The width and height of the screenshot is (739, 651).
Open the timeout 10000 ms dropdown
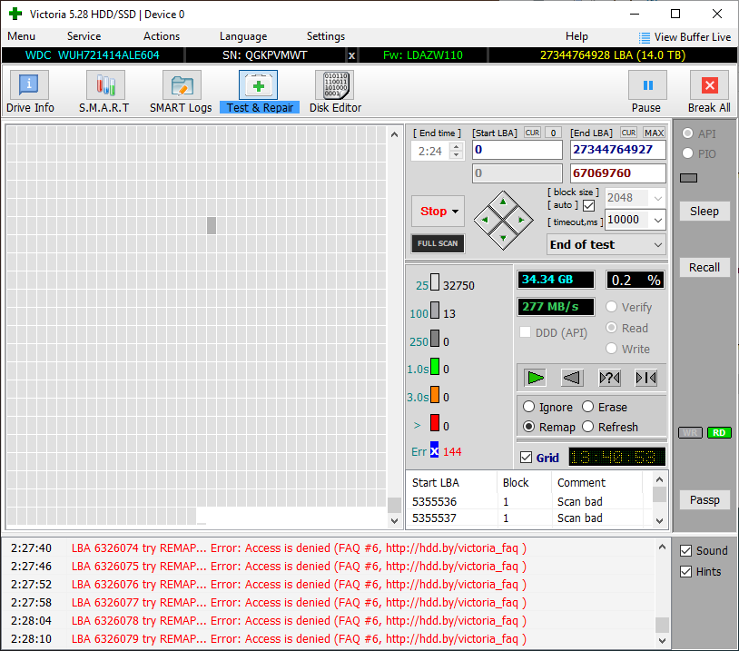[658, 220]
